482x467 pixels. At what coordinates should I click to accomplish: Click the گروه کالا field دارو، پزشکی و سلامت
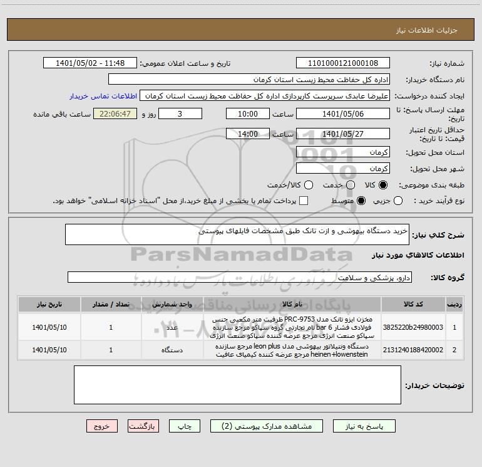[240, 277]
